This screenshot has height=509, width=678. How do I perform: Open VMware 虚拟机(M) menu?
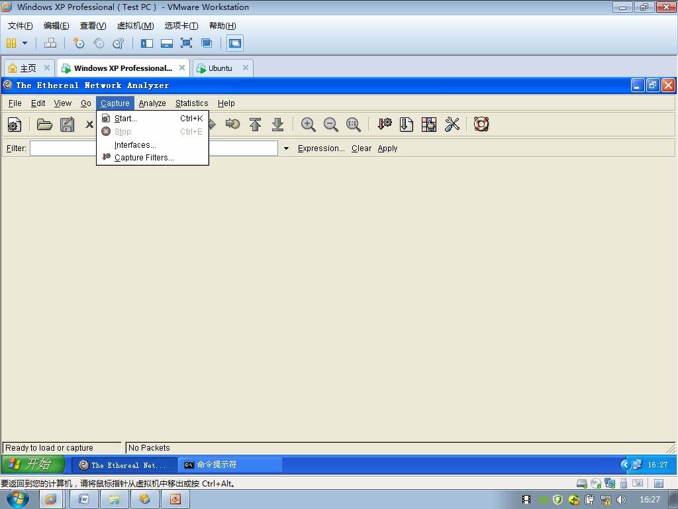[135, 26]
